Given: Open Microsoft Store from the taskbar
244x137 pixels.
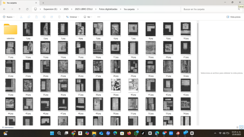Looking at the screenshot, I should [x=122, y=133].
